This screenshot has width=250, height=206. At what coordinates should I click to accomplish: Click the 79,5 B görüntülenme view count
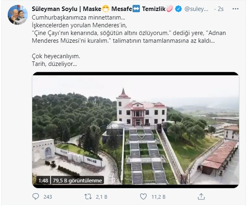[78, 180]
